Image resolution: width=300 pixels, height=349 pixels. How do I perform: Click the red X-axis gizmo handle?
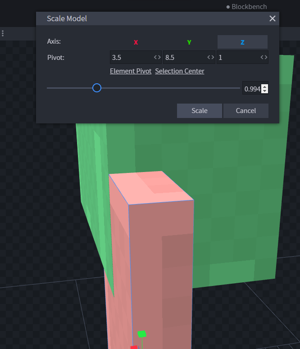[134, 347]
